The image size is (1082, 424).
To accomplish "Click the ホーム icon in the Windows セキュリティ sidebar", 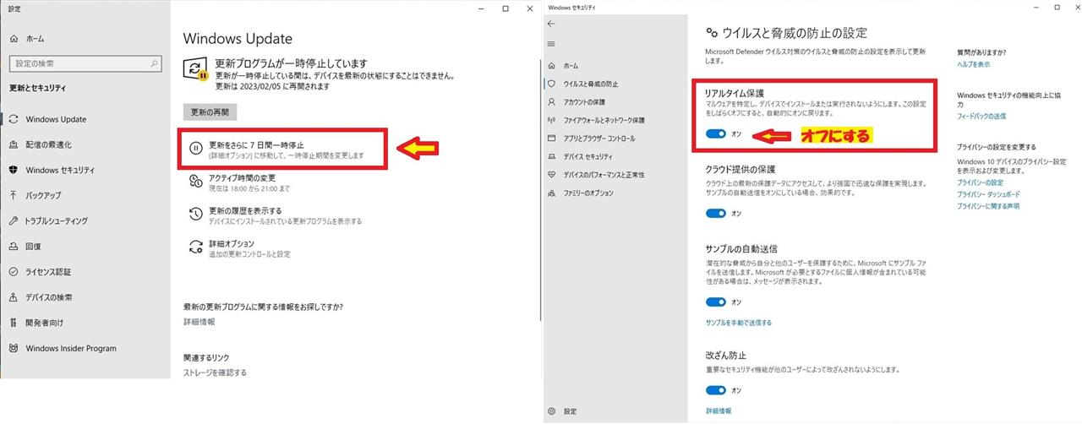I will coord(552,66).
